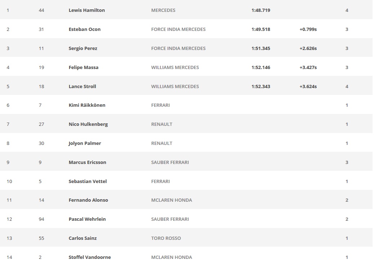This screenshot has height=265, width=374.
Task: Click Nico Hulkenberg's name
Action: tap(88, 124)
